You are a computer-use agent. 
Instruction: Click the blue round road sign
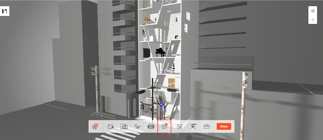(x=161, y=105)
